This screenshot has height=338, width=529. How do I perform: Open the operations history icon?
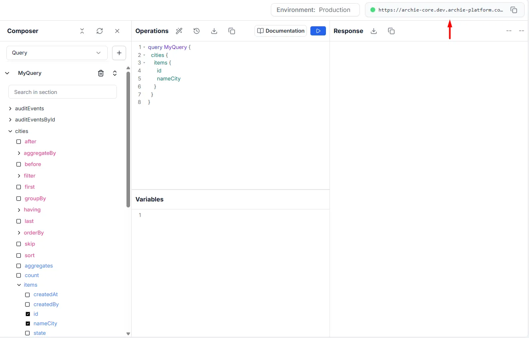click(196, 31)
